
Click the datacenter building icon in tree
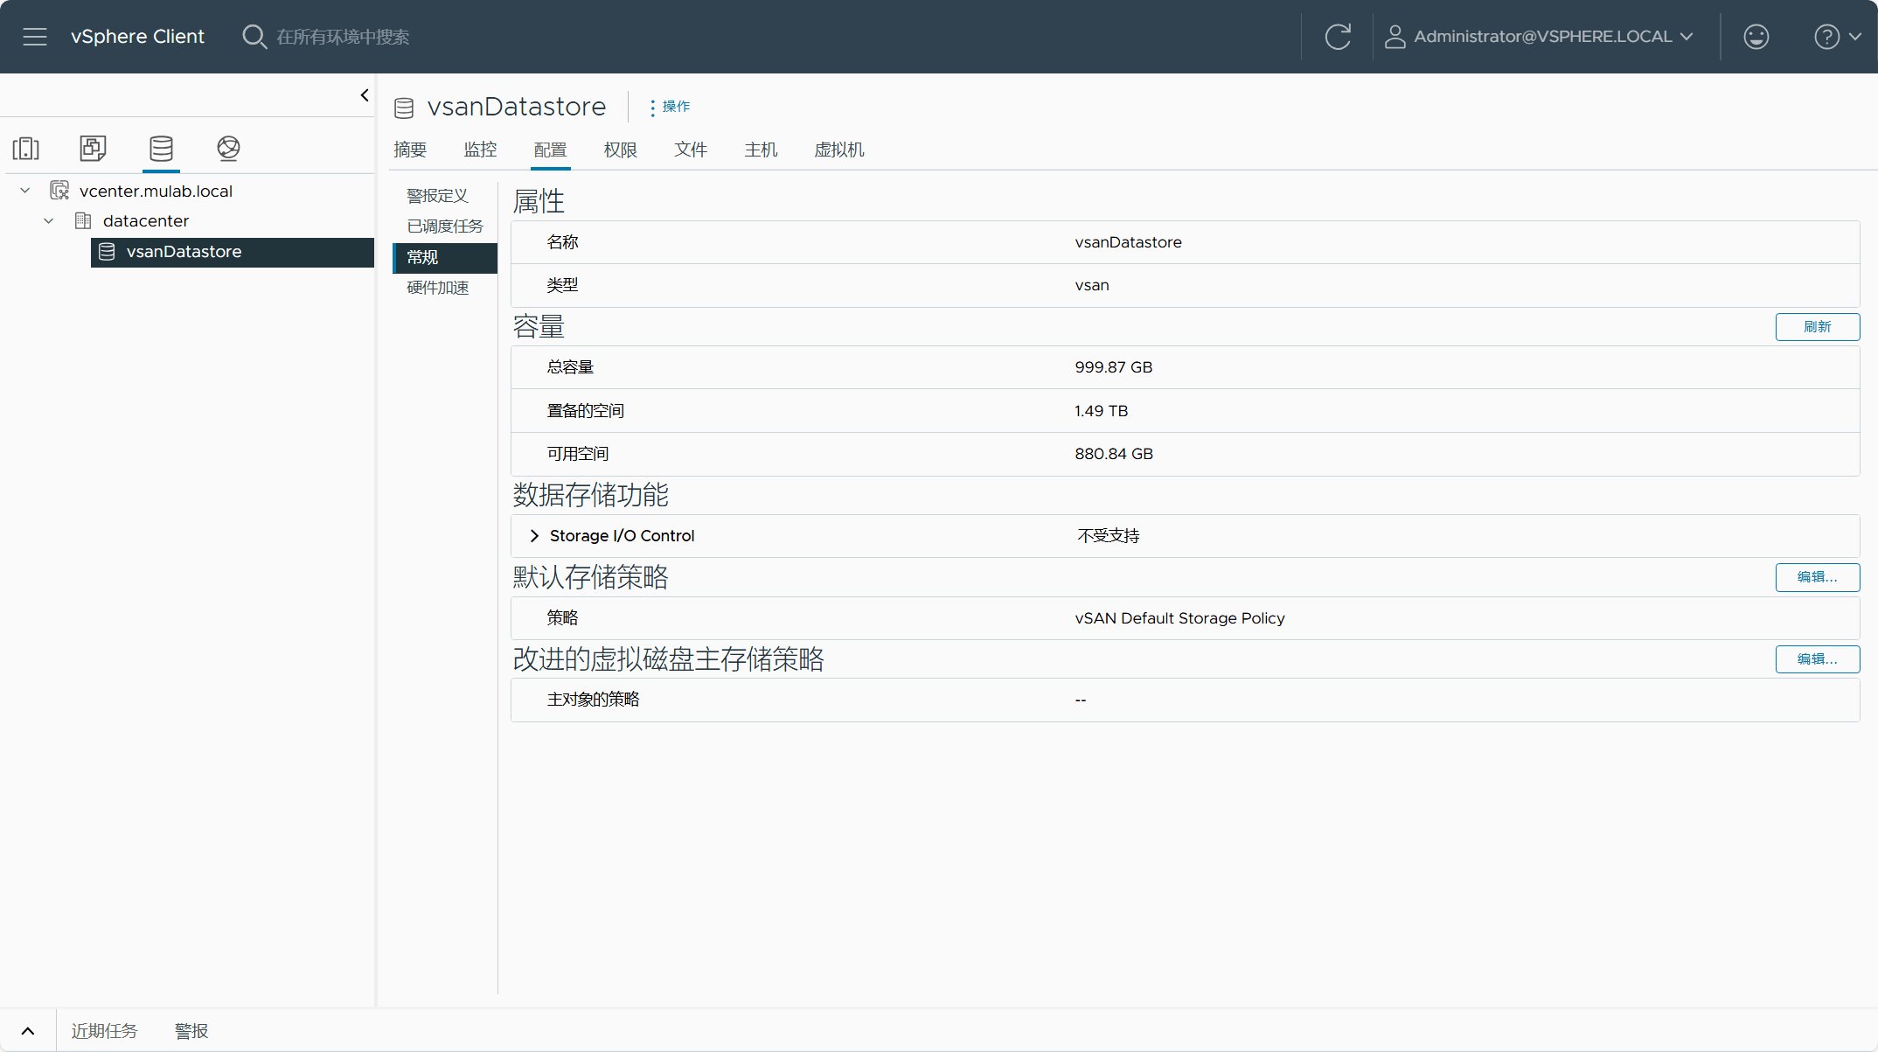point(83,221)
